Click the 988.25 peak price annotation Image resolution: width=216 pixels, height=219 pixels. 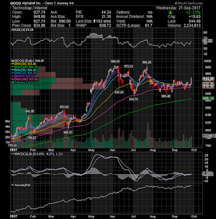(x=115, y=62)
